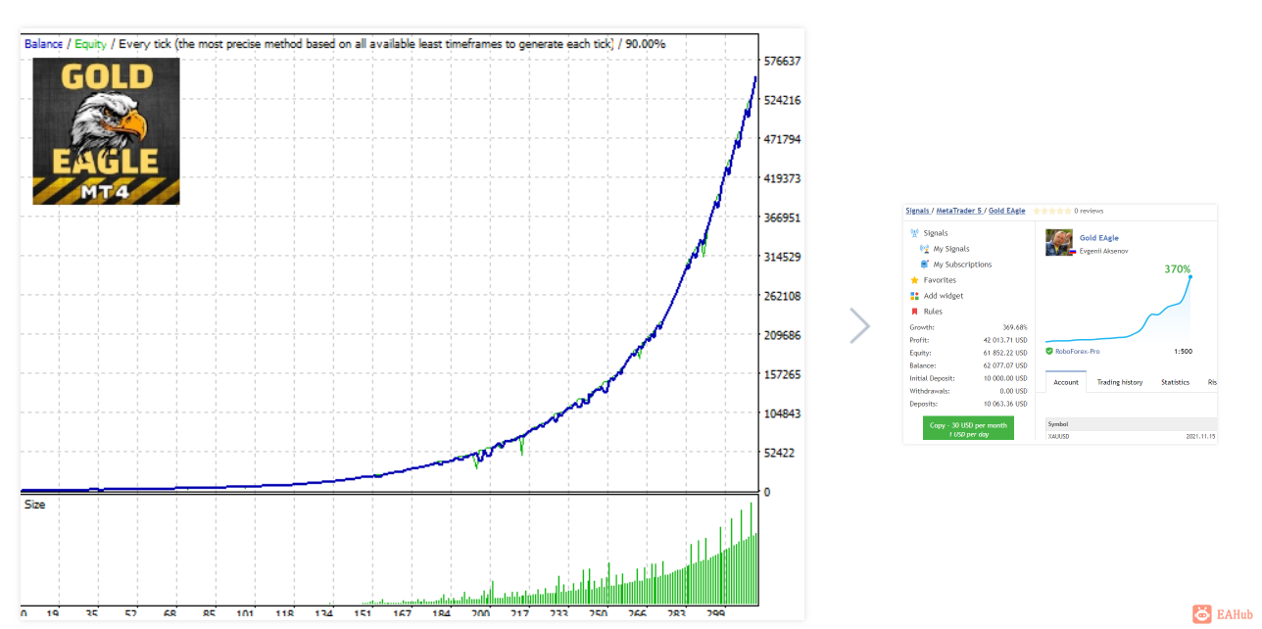1262x629 pixels.
Task: Click Evgenii Aksenov's profile photo
Action: (x=1059, y=242)
